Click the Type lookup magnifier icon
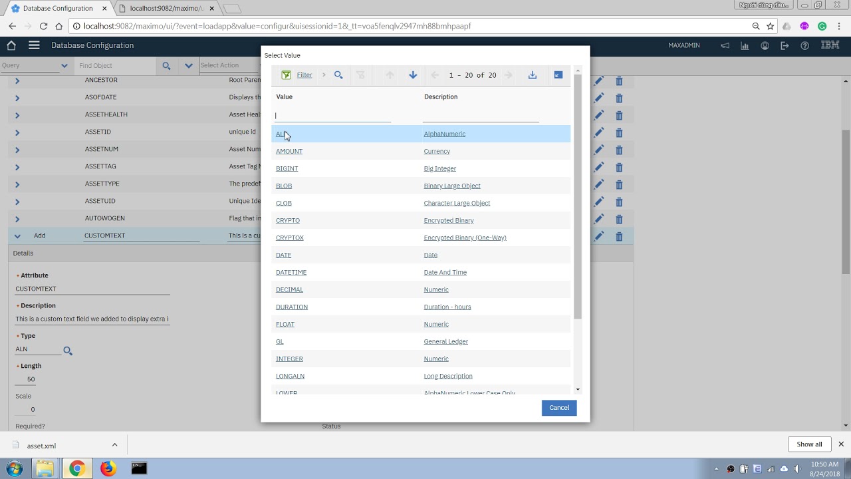This screenshot has width=851, height=479. point(68,351)
